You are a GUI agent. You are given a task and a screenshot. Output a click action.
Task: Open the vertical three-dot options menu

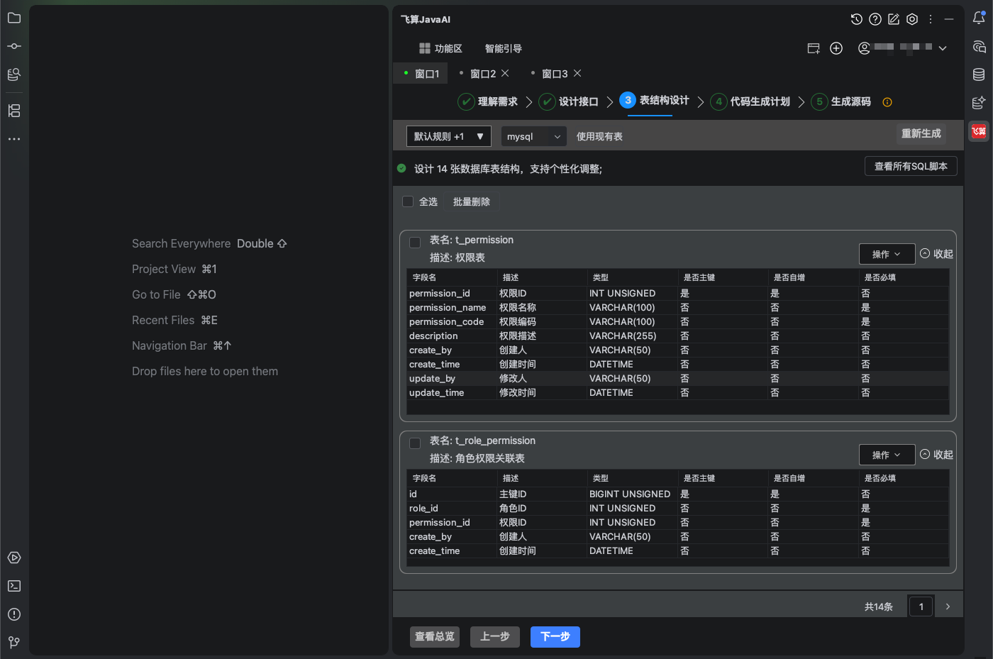pos(931,19)
